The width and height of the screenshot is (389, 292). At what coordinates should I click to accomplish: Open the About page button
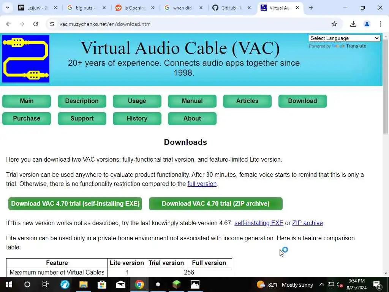[x=192, y=119]
